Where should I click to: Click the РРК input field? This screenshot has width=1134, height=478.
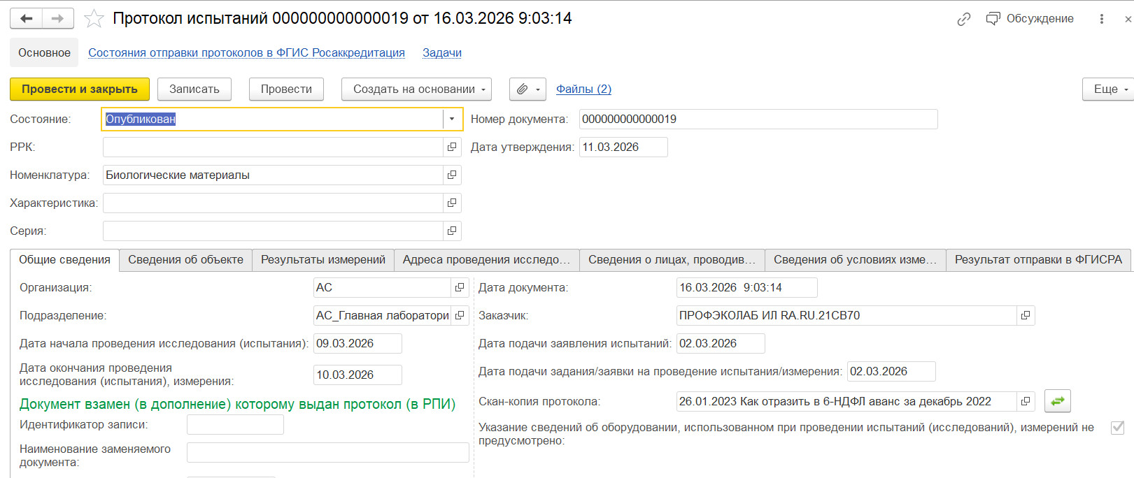click(x=273, y=147)
